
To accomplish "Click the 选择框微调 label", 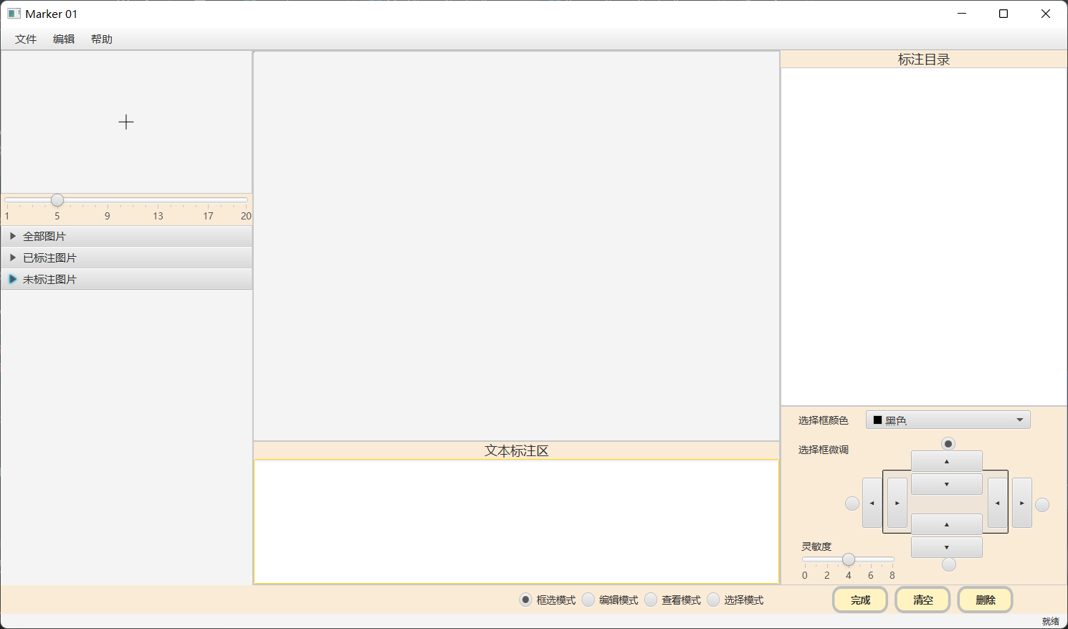I will pyautogui.click(x=824, y=450).
